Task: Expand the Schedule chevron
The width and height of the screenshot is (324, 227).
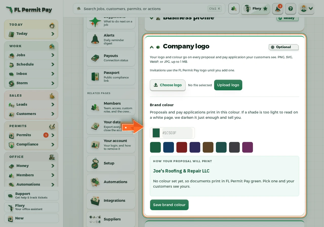Action: [53, 65]
